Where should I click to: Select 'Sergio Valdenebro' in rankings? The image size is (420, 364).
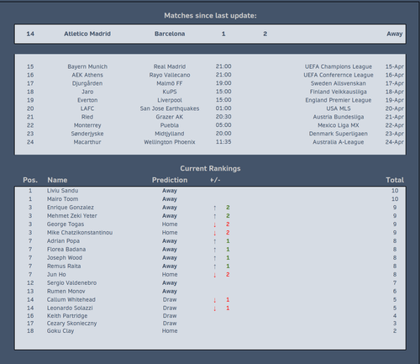pyautogui.click(x=71, y=283)
